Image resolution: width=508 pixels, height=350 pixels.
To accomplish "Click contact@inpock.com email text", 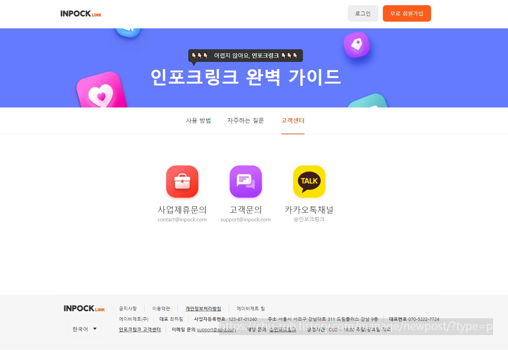I will [182, 219].
